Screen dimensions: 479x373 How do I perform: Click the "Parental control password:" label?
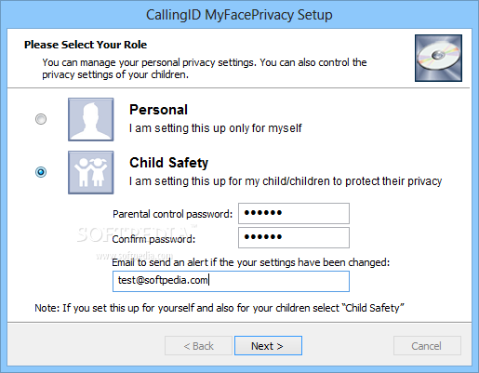172,214
